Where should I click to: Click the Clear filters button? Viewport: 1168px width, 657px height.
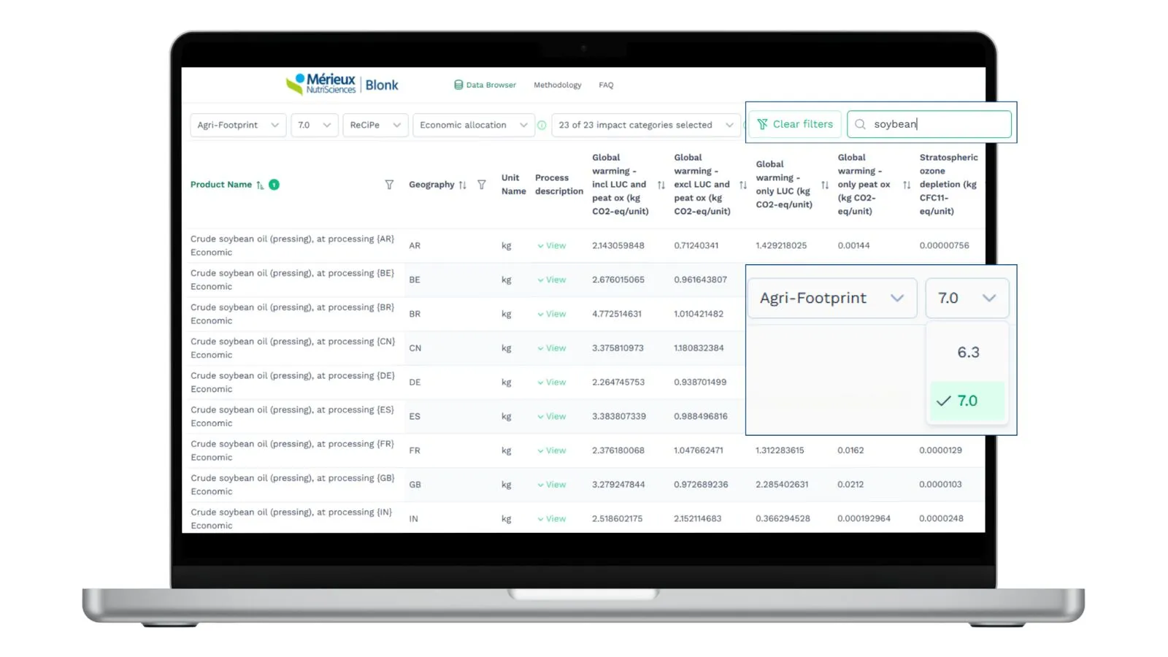[795, 124]
